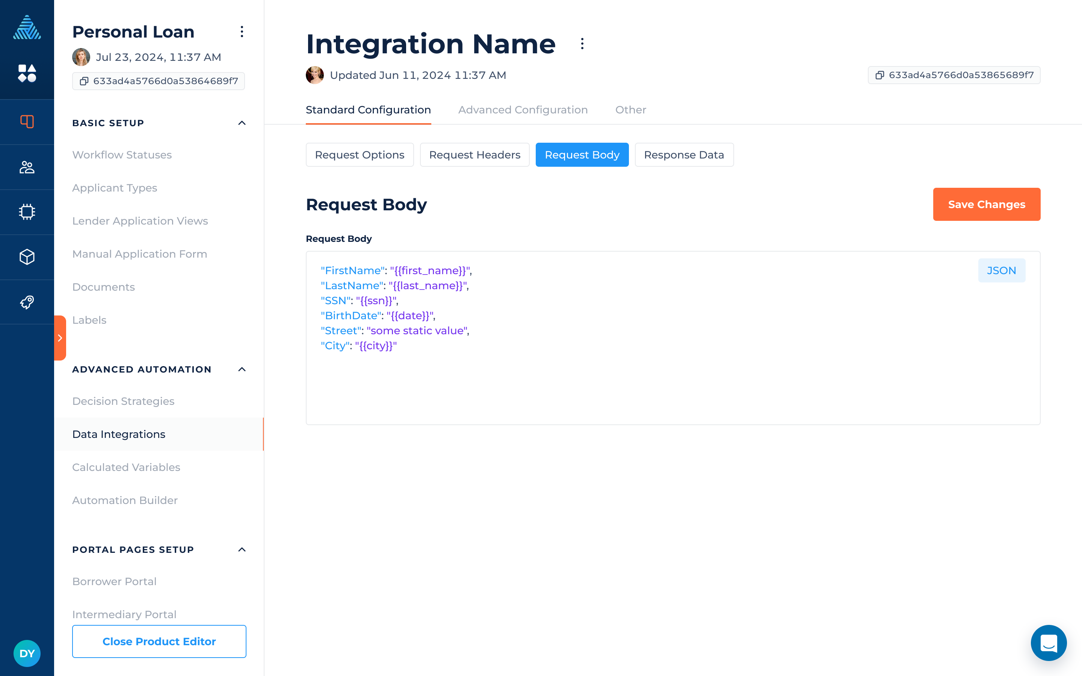The height and width of the screenshot is (676, 1082).
Task: Toggle the JSON format badge
Action: 1001,270
